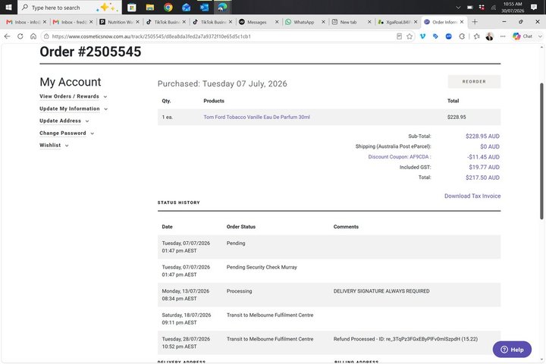546x364 pixels.
Task: Close the Nutrition Warehouse tab
Action: pyautogui.click(x=137, y=22)
